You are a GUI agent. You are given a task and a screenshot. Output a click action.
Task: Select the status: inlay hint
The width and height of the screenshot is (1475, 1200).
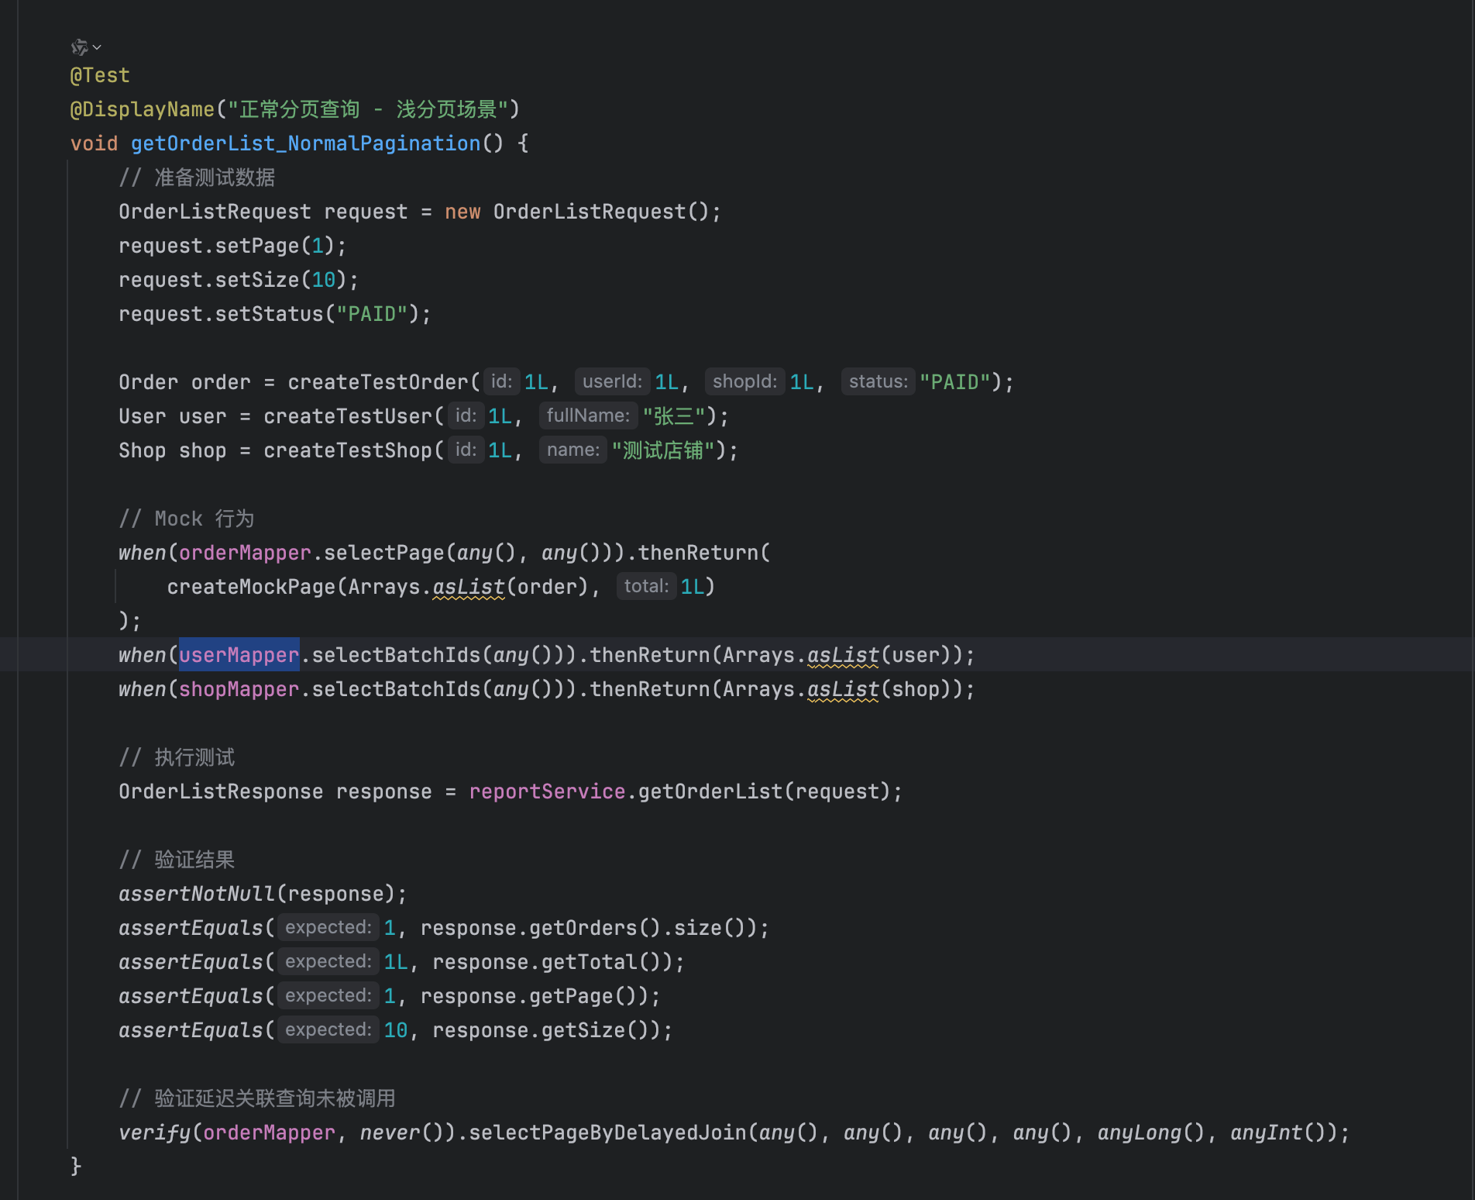878,382
